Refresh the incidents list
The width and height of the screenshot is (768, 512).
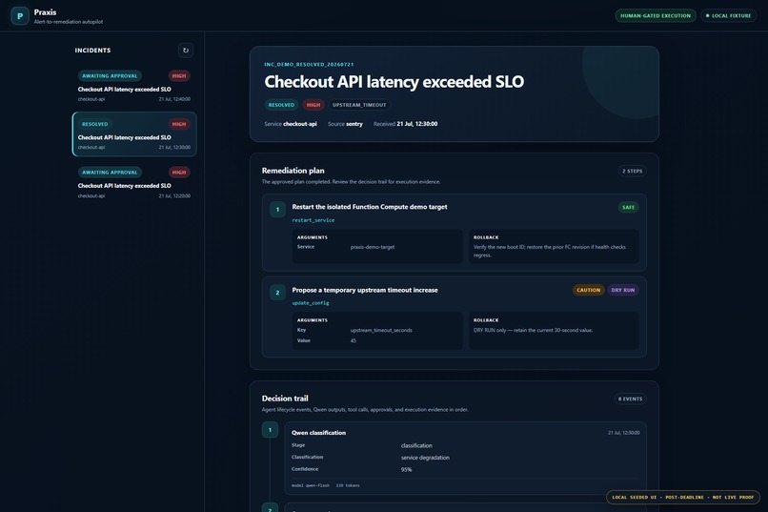point(185,50)
